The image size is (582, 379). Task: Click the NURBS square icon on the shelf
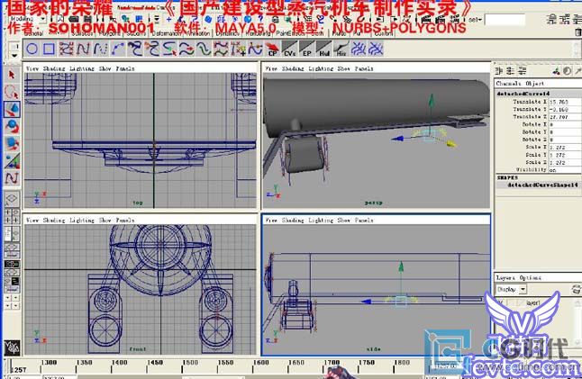[49, 49]
